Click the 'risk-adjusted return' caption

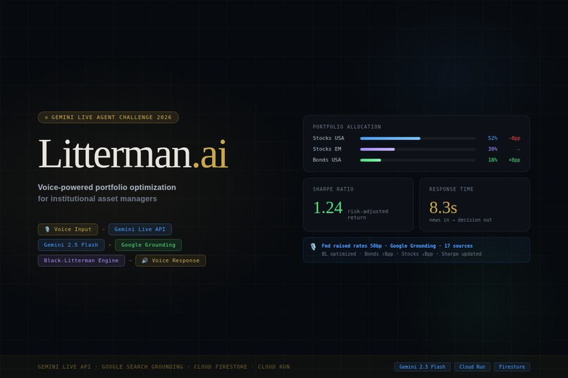[x=368, y=215]
